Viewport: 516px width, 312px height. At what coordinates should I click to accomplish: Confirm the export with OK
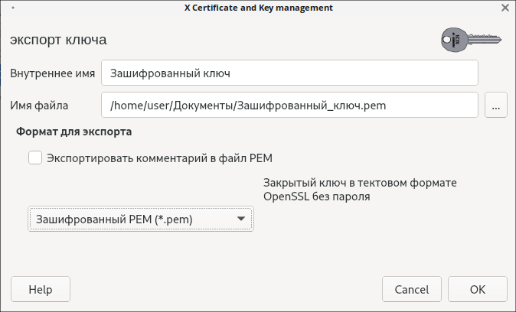click(x=478, y=290)
